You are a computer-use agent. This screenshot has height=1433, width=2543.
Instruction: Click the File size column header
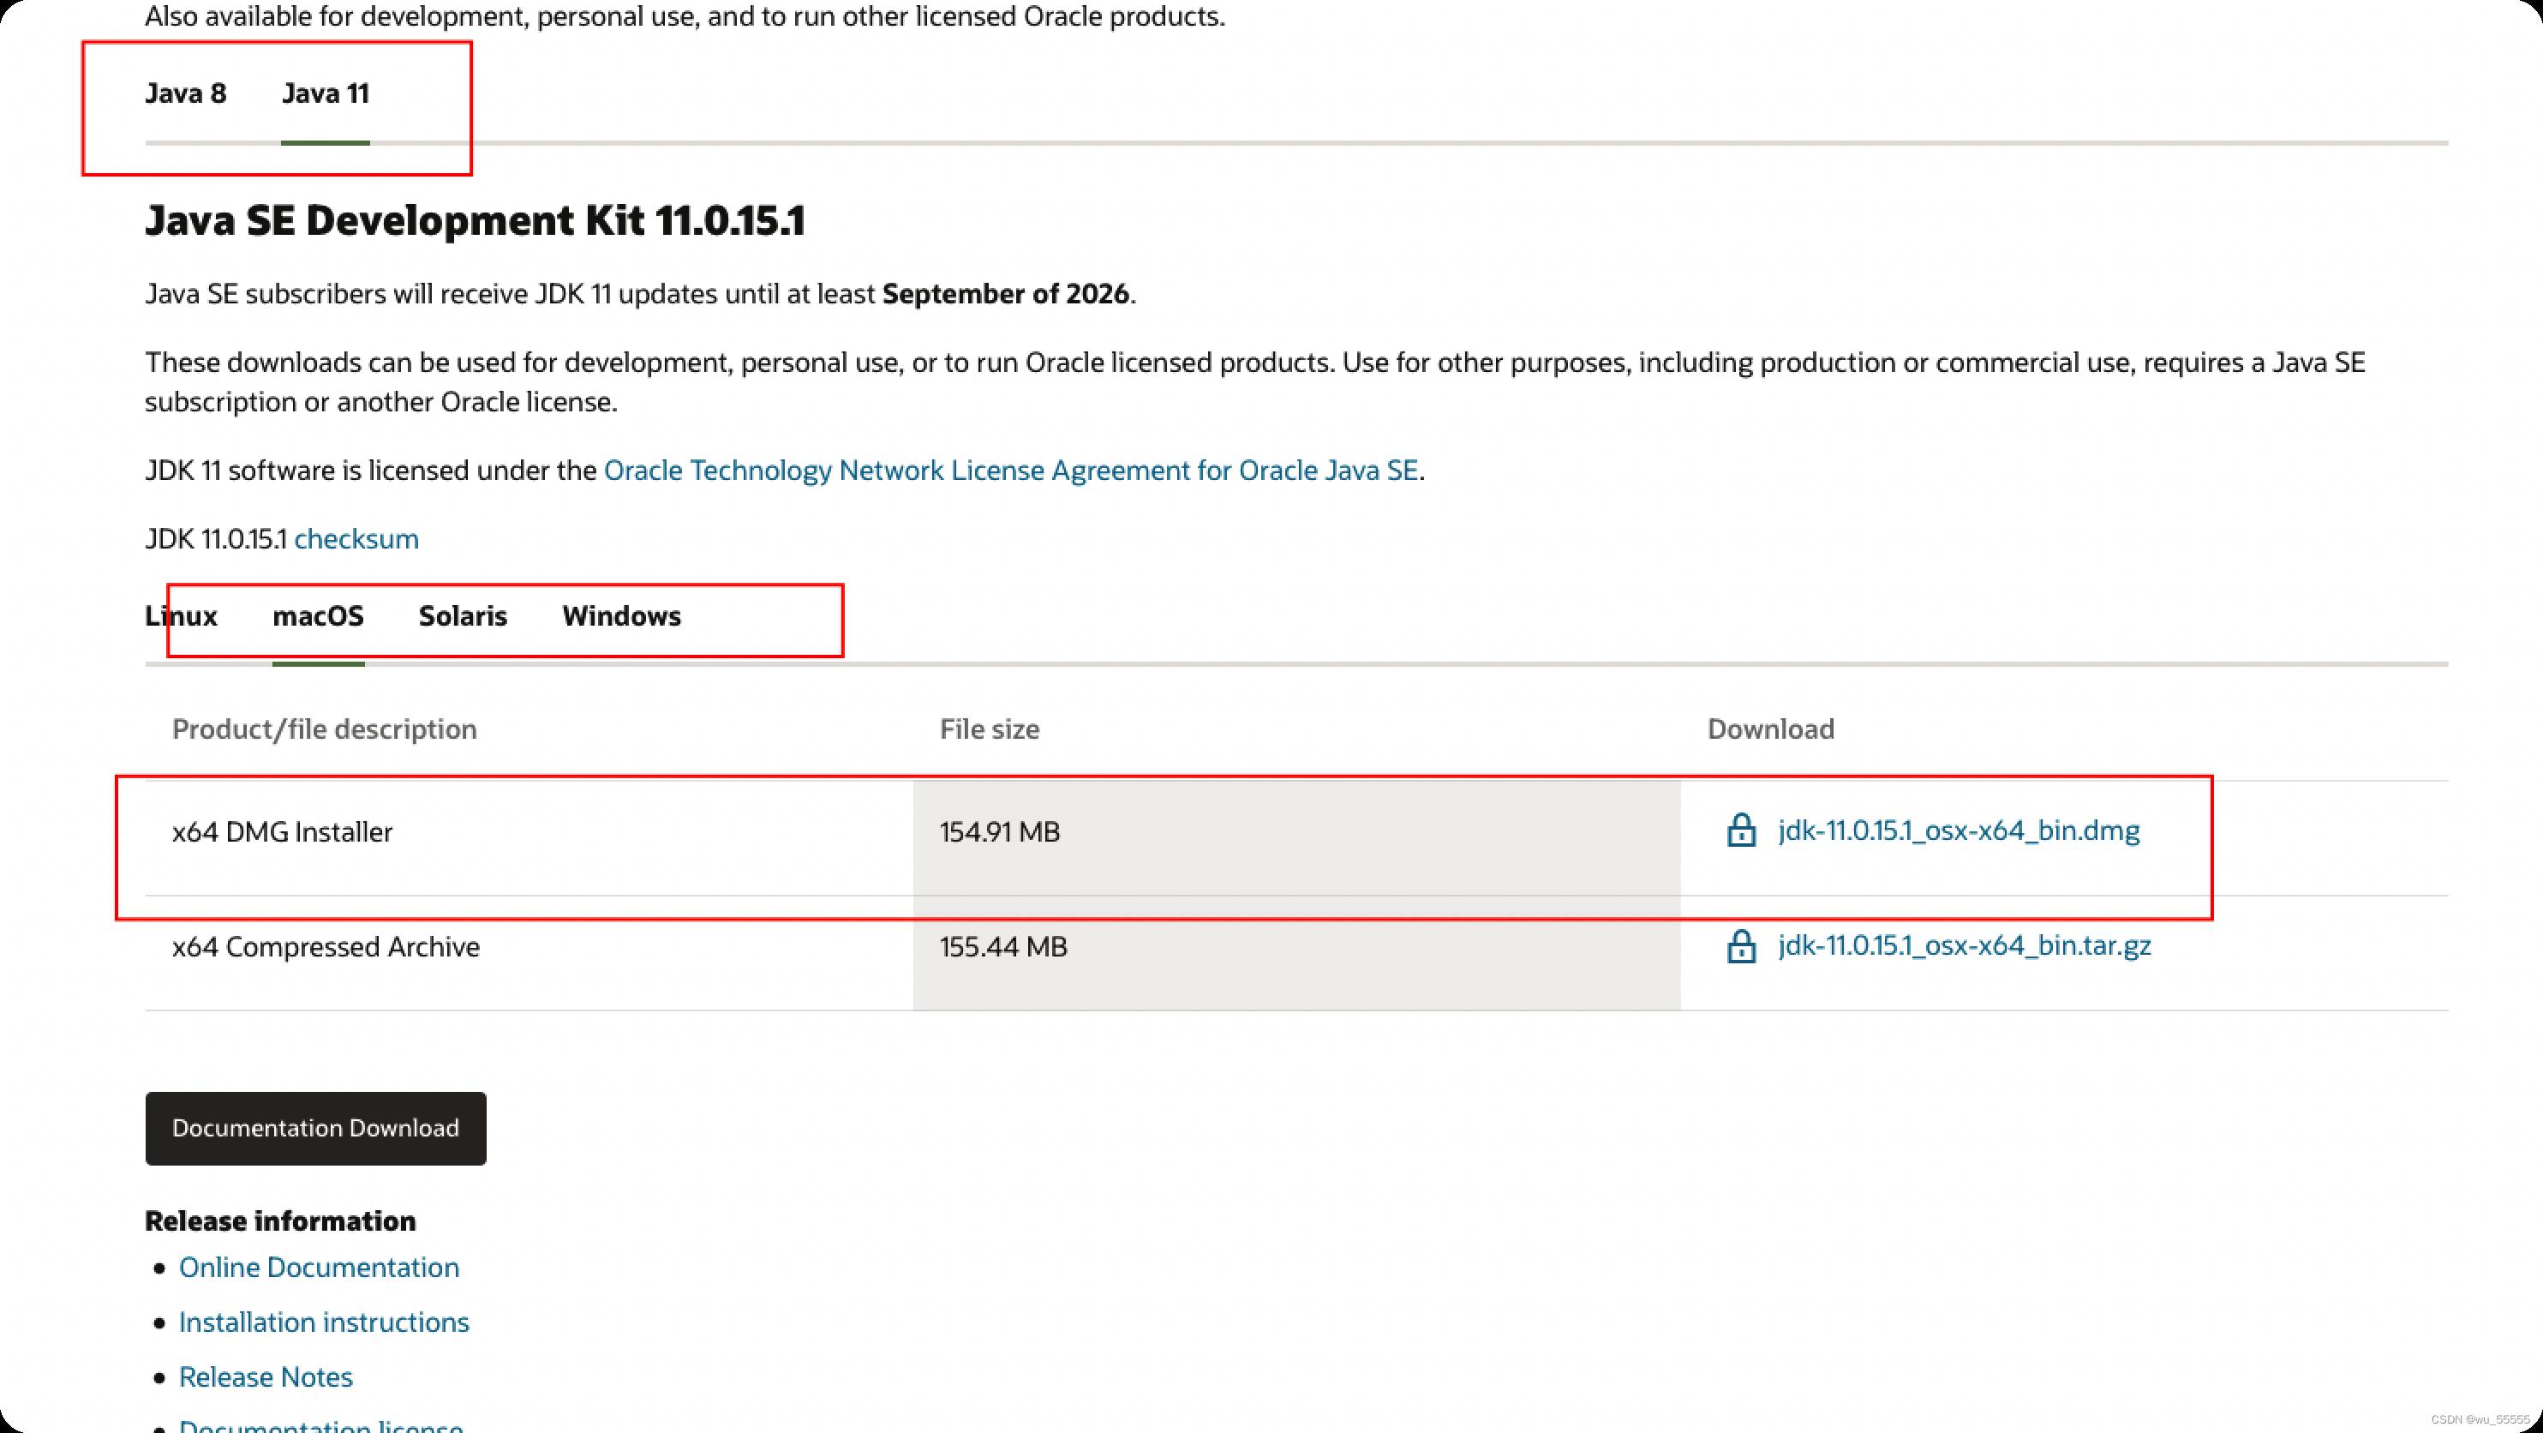[x=989, y=728]
